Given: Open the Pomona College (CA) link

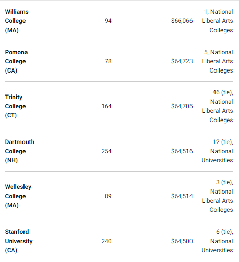Looking at the screenshot, I should point(16,61).
